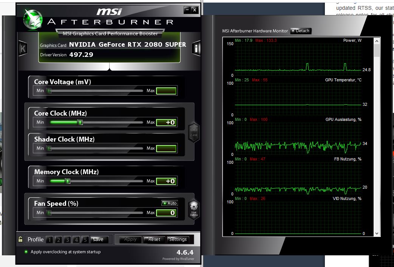Minimize the Afterburner window
Image resolution: width=394 pixels, height=267 pixels.
187,10
